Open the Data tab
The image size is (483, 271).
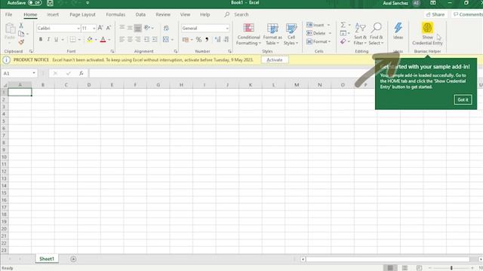(140, 14)
